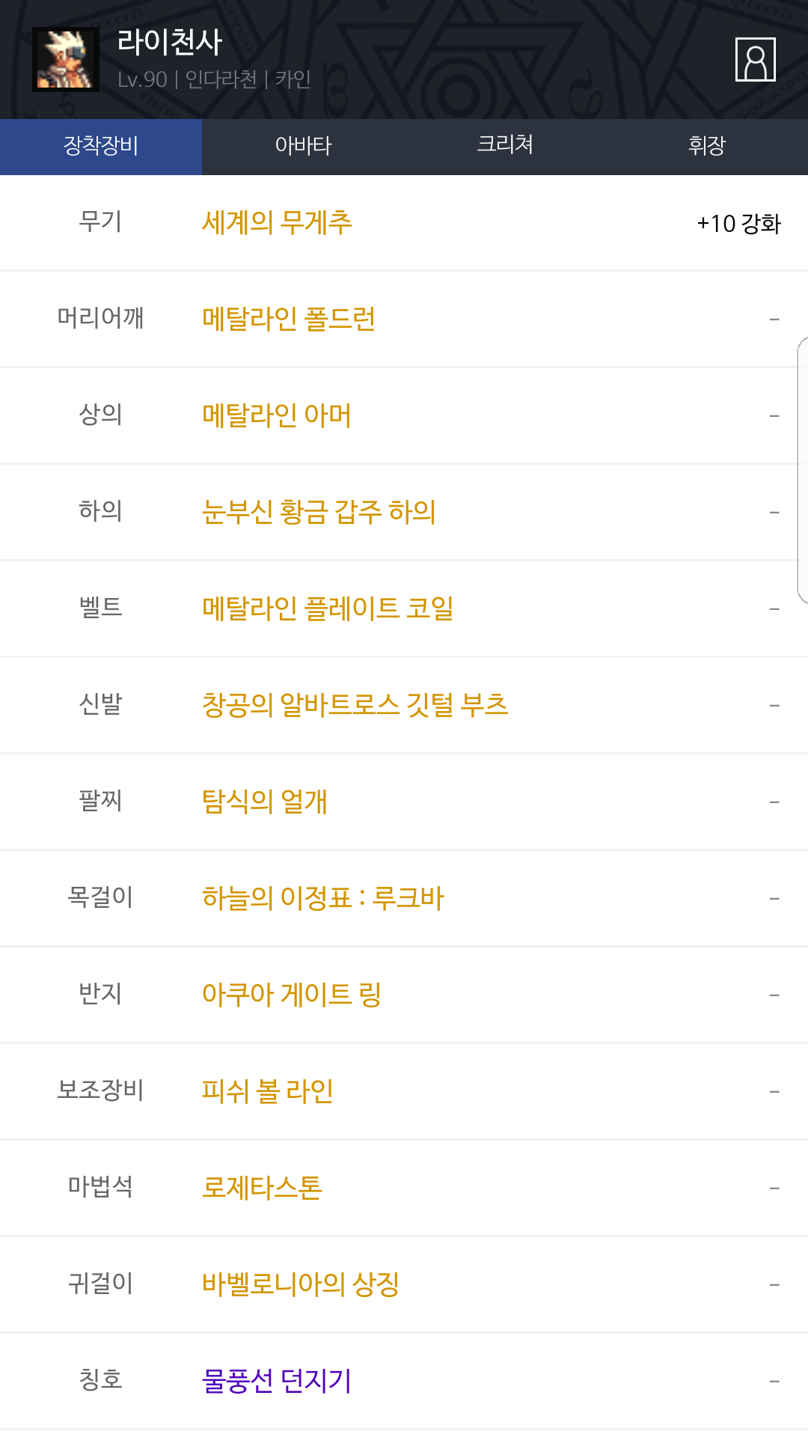Viewport: 808px width, 1437px height.
Task: Switch to the 아바타 tab
Action: click(303, 146)
